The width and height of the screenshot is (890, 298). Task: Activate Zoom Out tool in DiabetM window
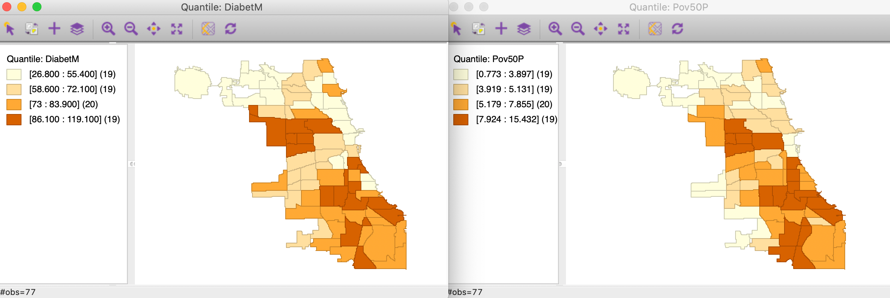point(131,29)
